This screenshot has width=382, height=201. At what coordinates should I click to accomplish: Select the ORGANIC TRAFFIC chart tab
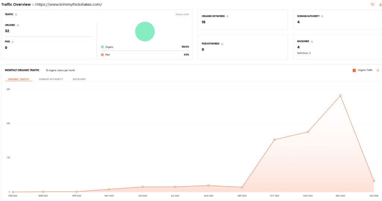19,79
